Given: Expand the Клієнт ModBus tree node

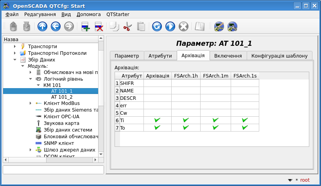Looking at the screenshot, I should 30,103.
